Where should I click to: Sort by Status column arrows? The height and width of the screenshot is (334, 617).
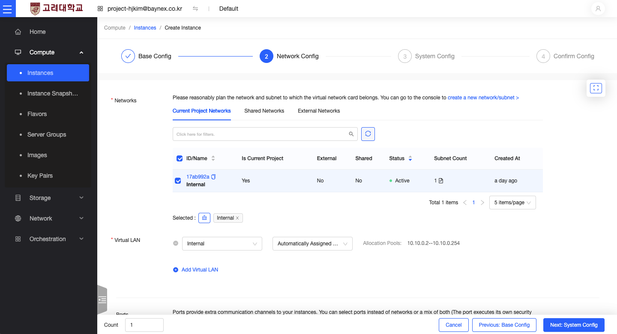point(410,158)
